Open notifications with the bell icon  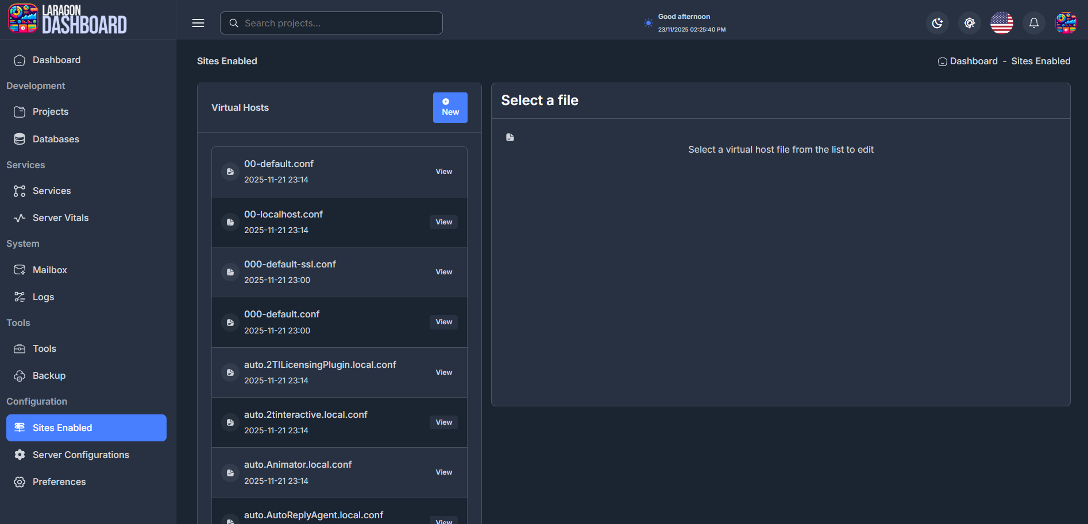1033,23
